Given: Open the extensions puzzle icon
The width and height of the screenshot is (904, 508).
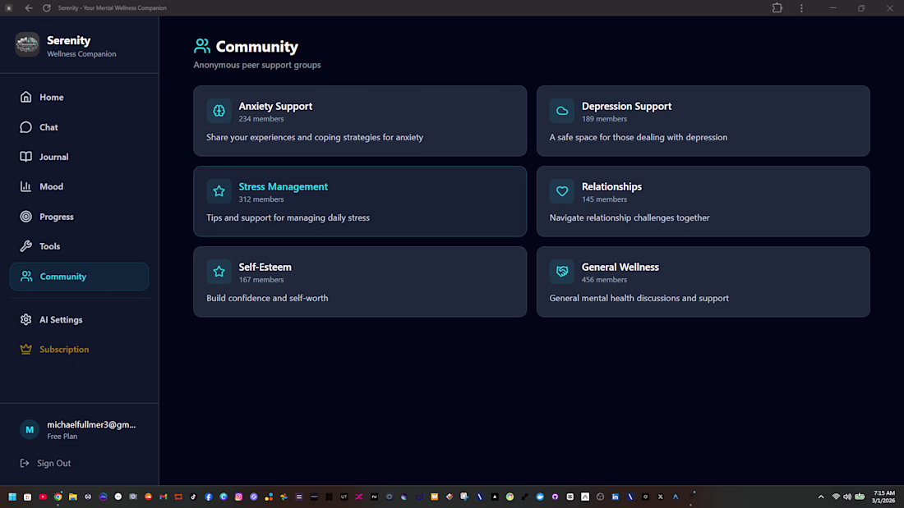Looking at the screenshot, I should (x=777, y=8).
